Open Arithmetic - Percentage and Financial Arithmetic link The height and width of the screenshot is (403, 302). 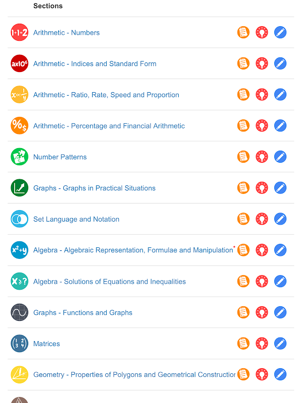coord(109,126)
